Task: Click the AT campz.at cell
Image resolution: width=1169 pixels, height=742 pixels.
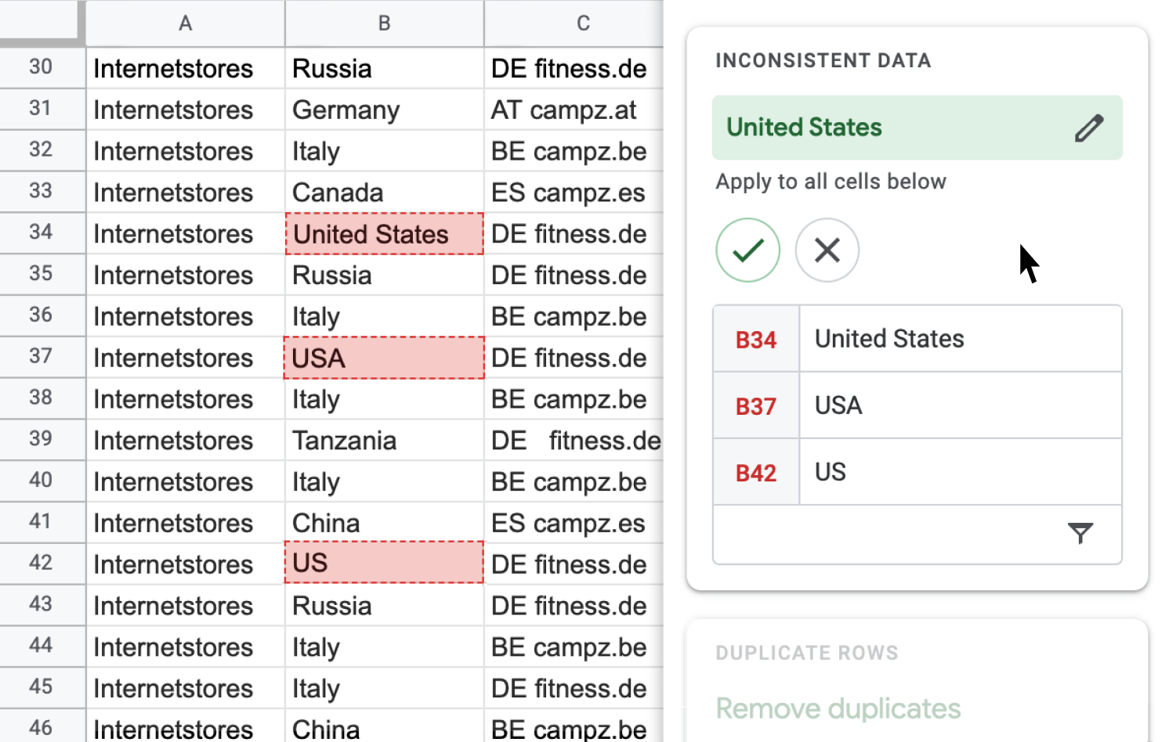Action: pos(574,110)
